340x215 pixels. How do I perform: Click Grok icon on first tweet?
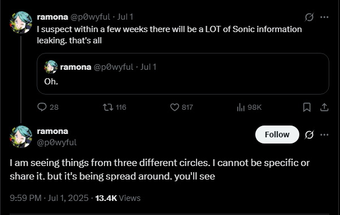309,17
